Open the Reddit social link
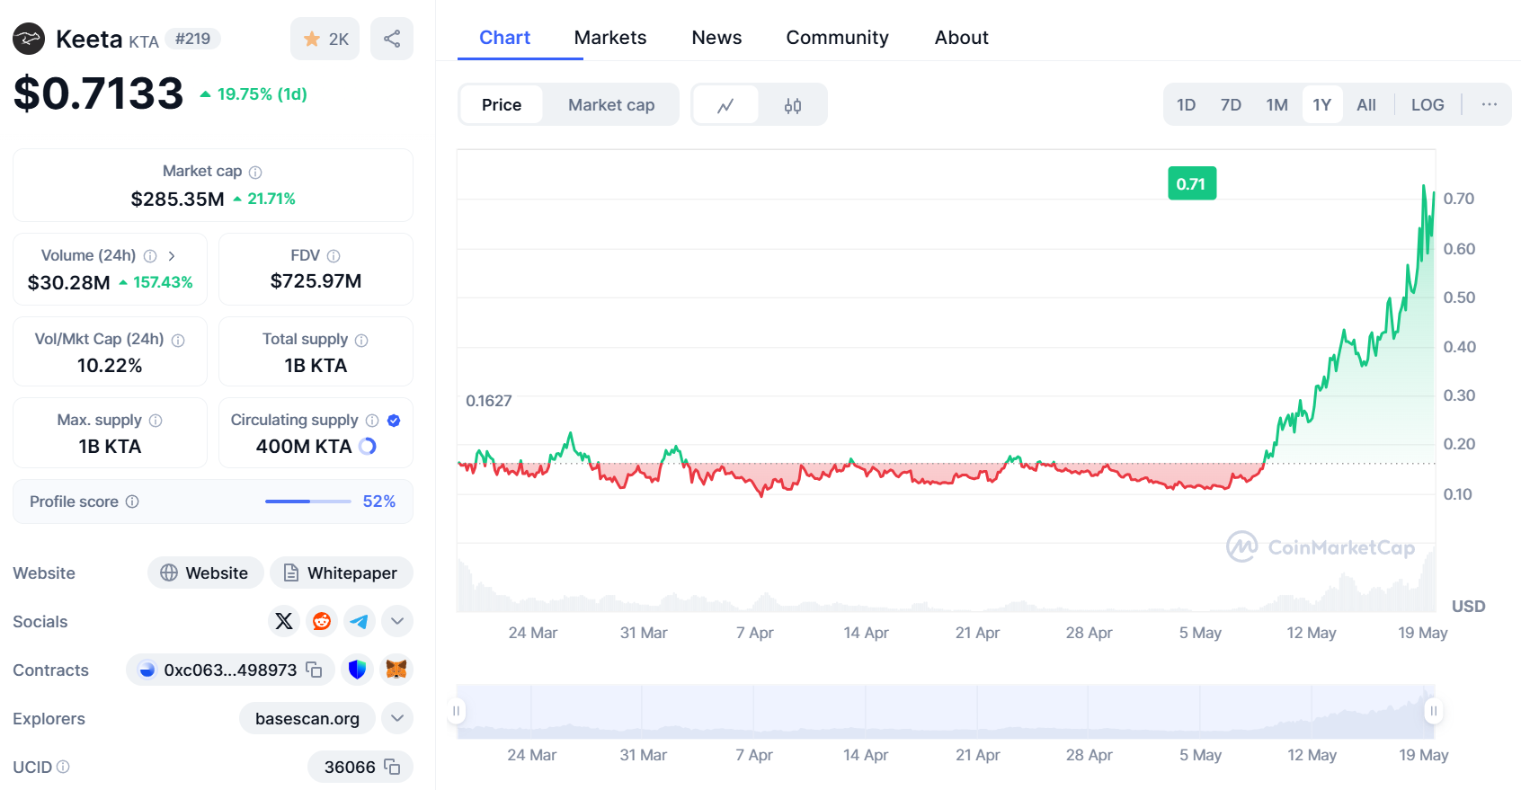Screen dimensions: 1521x790 [x=322, y=621]
